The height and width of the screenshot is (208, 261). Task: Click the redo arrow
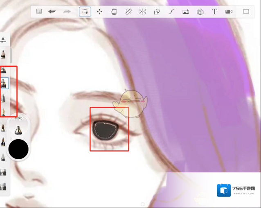(x=67, y=11)
